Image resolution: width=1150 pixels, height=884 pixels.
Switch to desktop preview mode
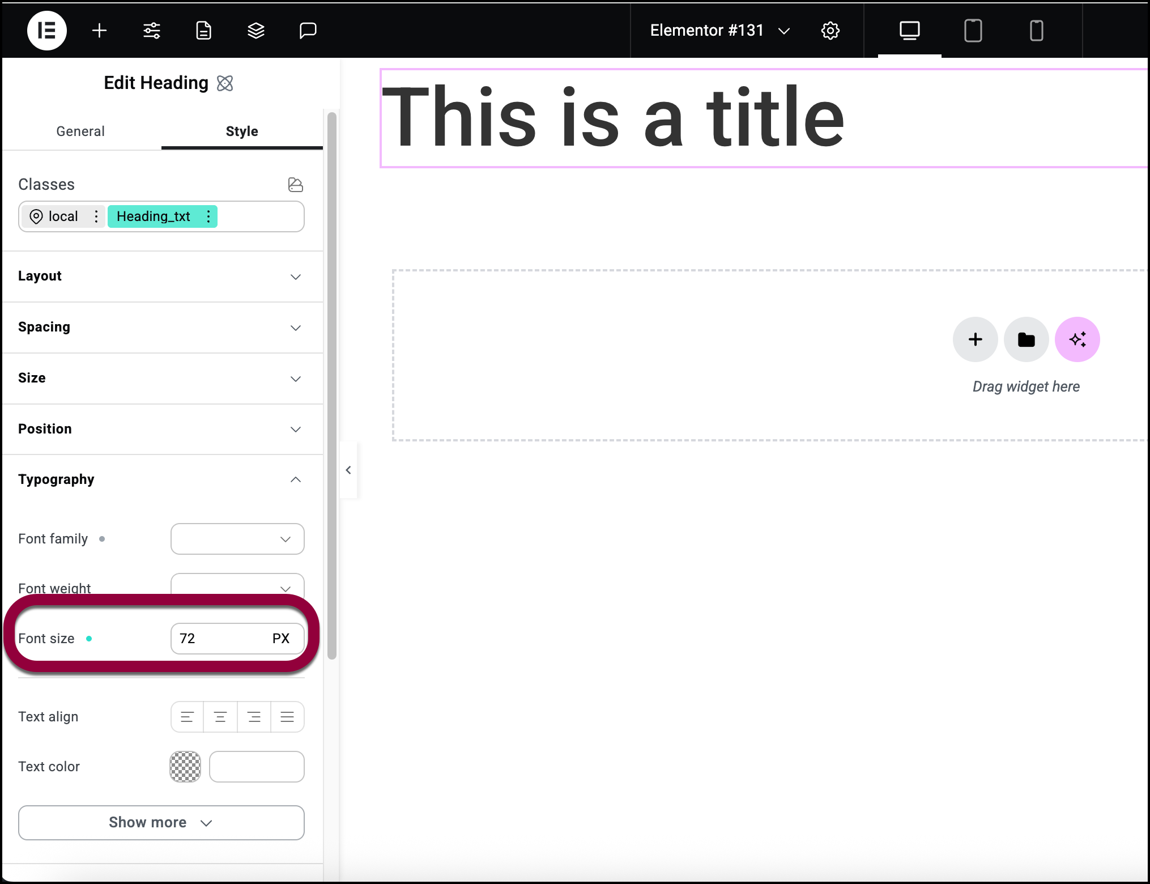tap(910, 31)
